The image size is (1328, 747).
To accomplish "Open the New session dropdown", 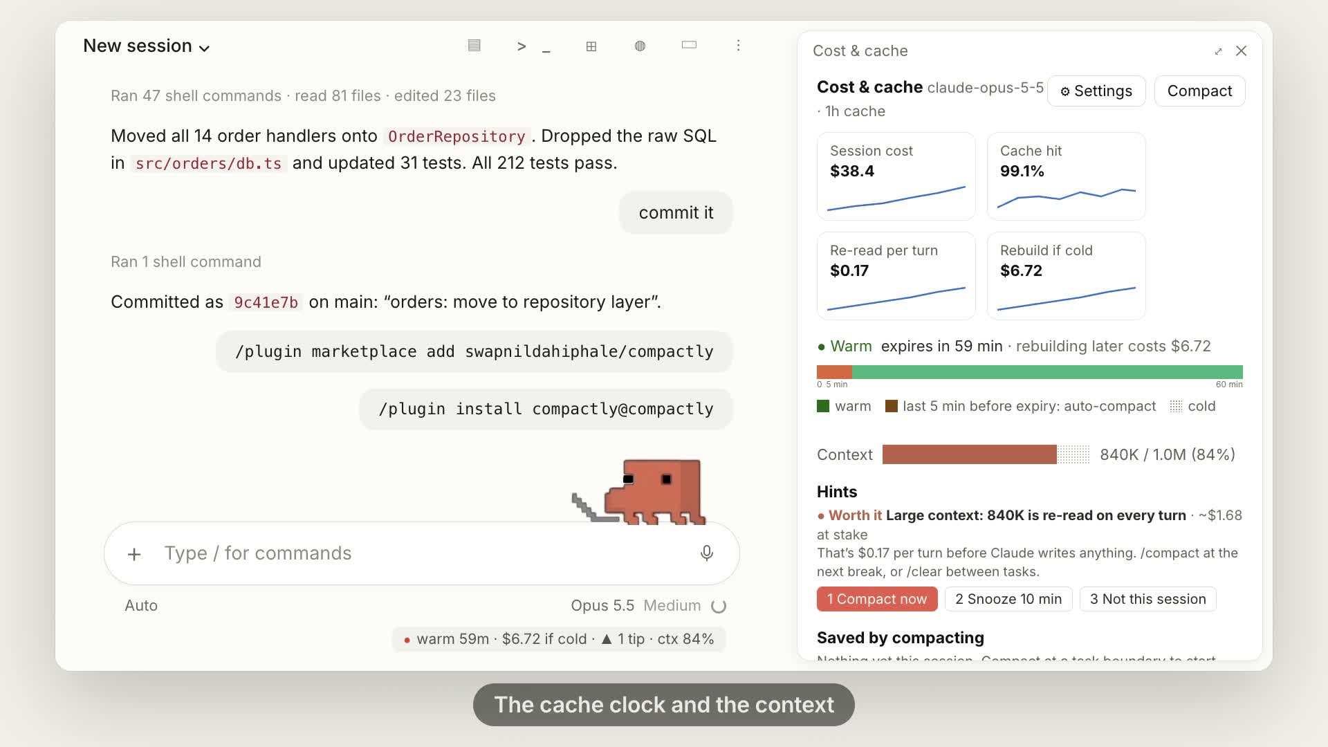I will pyautogui.click(x=146, y=46).
